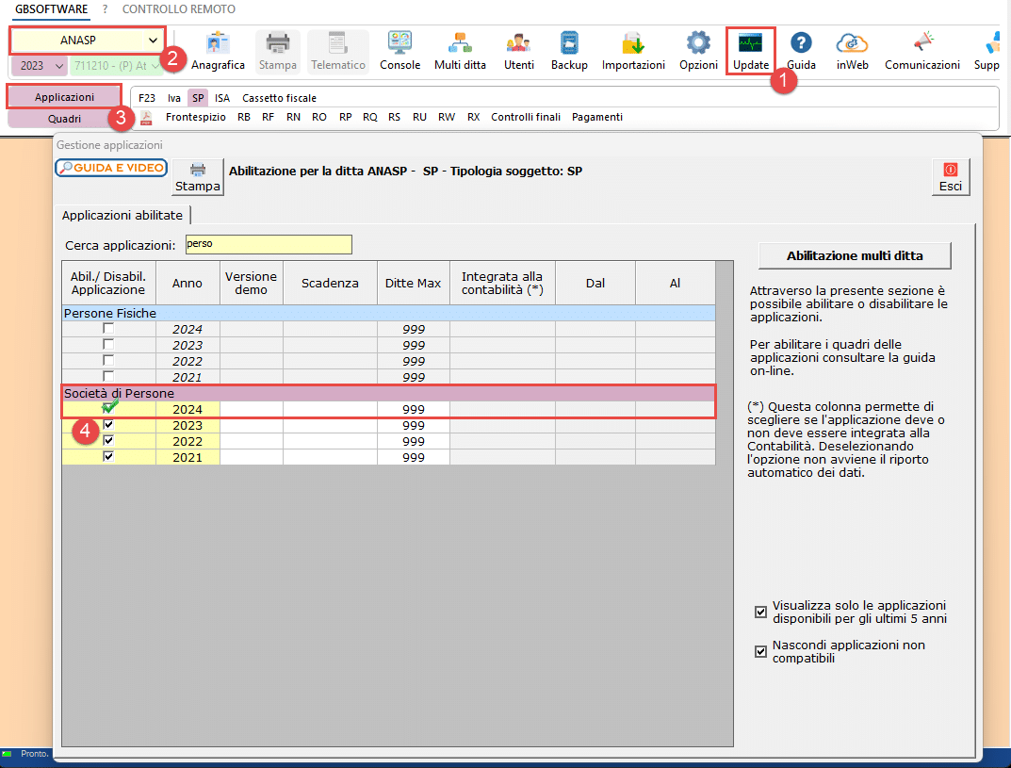This screenshot has height=768, width=1011.
Task: Switch to CONTROLLO REMOTO menu tab
Action: pos(179,9)
